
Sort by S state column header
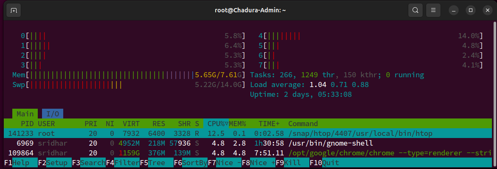tap(197, 124)
